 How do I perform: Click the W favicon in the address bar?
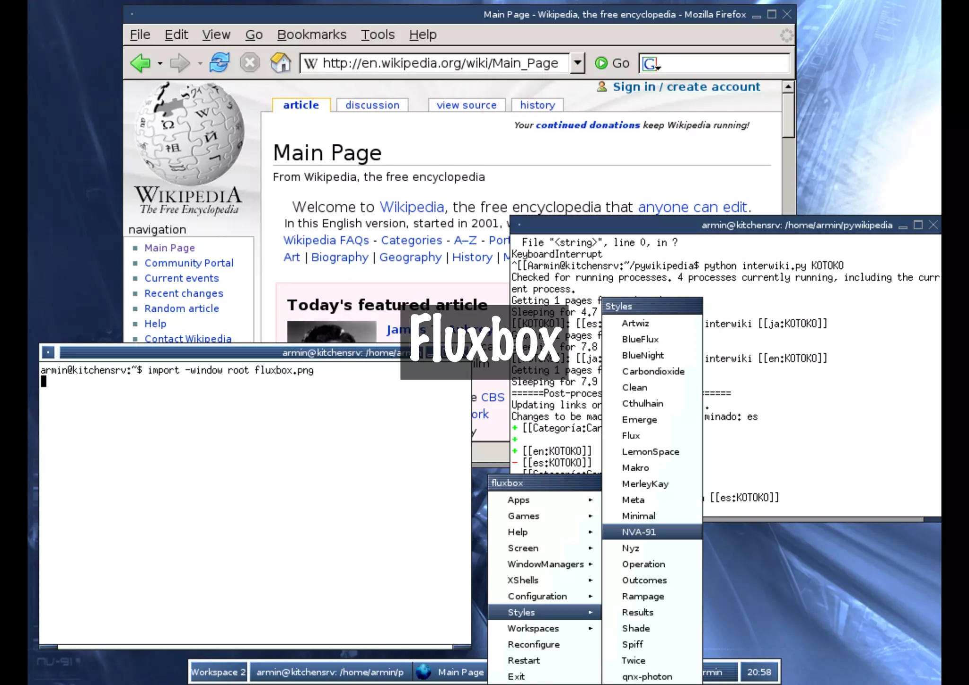pos(310,63)
